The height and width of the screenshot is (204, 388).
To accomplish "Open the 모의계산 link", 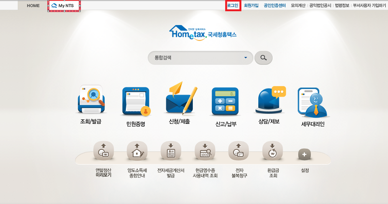I will point(298,6).
